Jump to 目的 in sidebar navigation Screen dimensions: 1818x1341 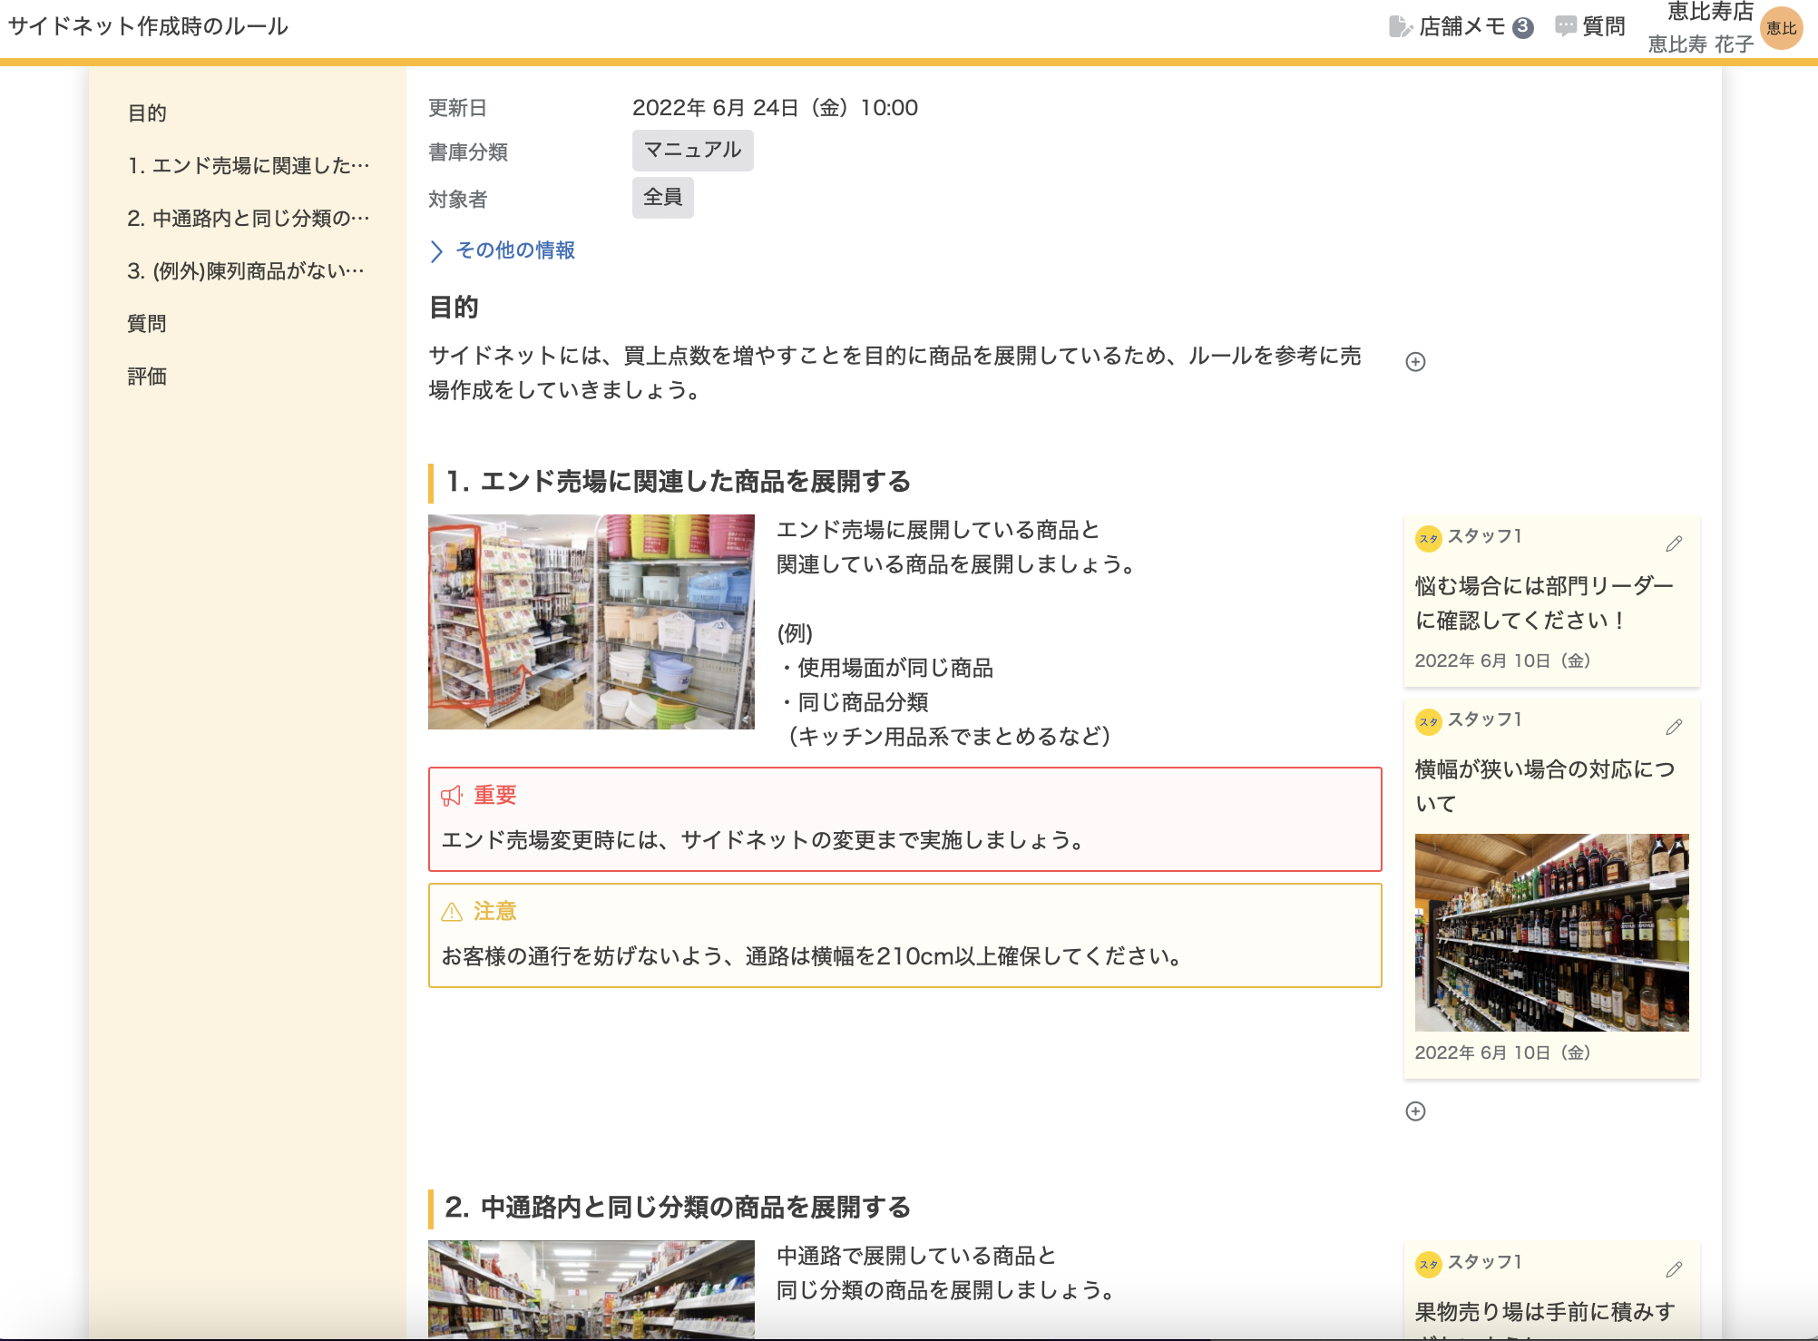(147, 113)
